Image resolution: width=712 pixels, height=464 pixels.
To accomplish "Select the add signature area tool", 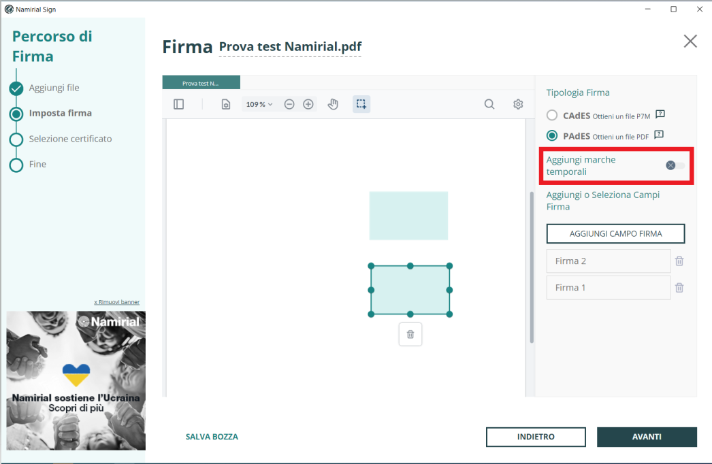I will tap(361, 104).
